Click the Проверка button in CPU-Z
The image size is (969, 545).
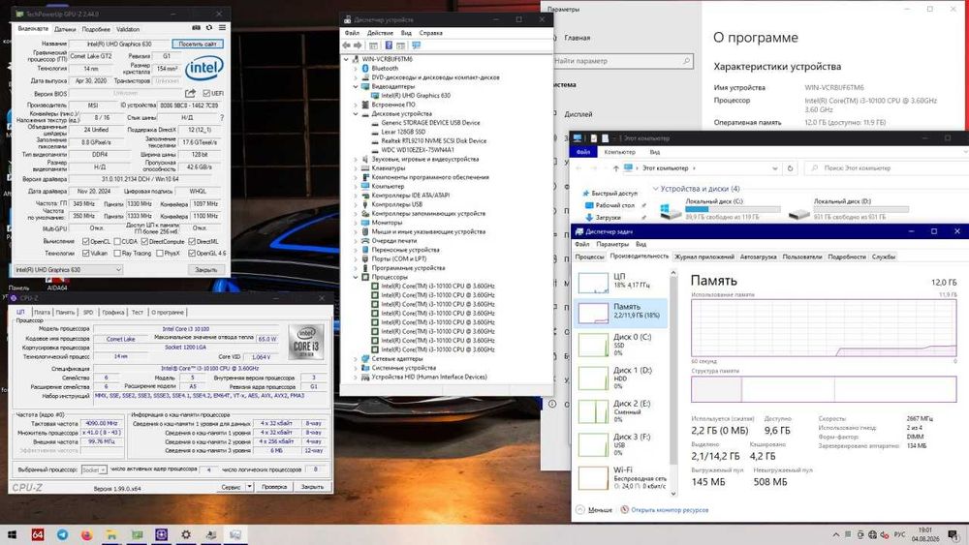274,486
